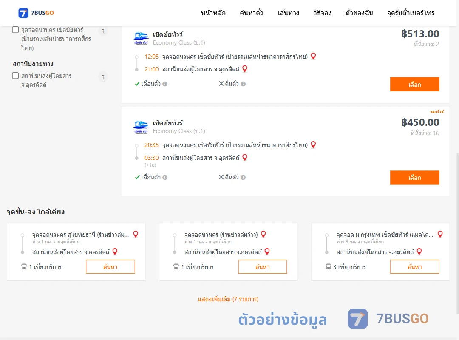Check สถานีขนส่งผู้โดยสาร จ.อุตรดิตถ์ destination filter
459x340 pixels.
pyautogui.click(x=16, y=76)
